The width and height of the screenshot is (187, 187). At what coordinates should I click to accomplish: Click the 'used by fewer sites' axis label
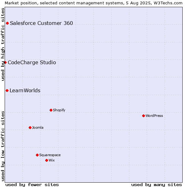[x=32, y=185]
